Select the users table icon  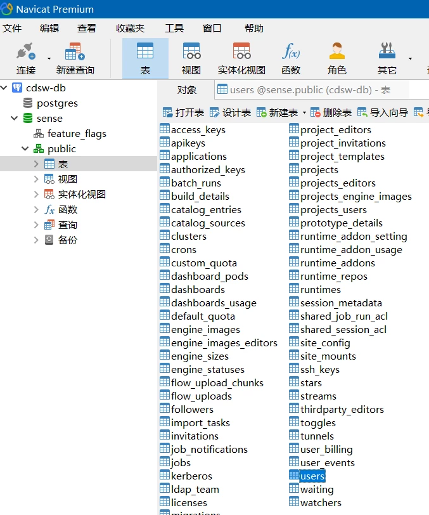point(294,475)
